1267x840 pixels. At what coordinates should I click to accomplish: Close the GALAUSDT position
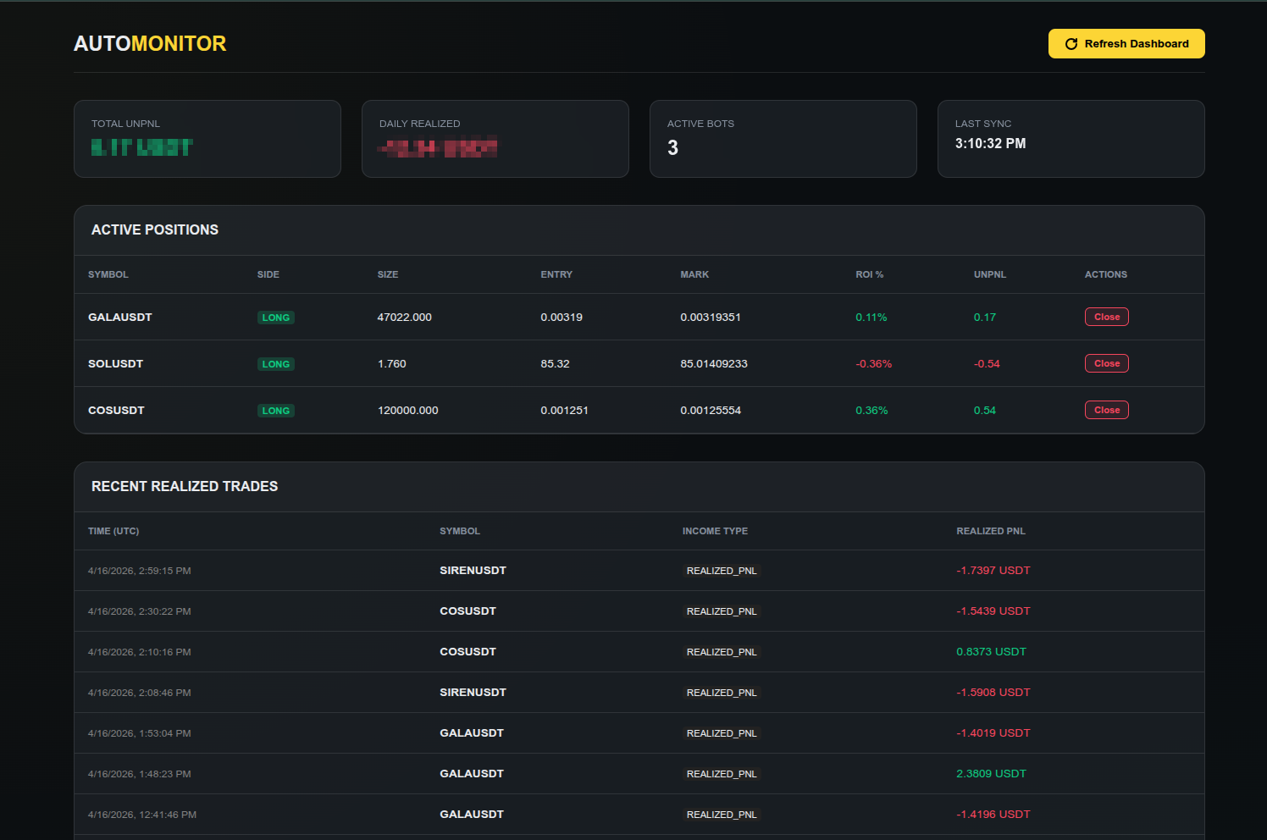coord(1107,316)
